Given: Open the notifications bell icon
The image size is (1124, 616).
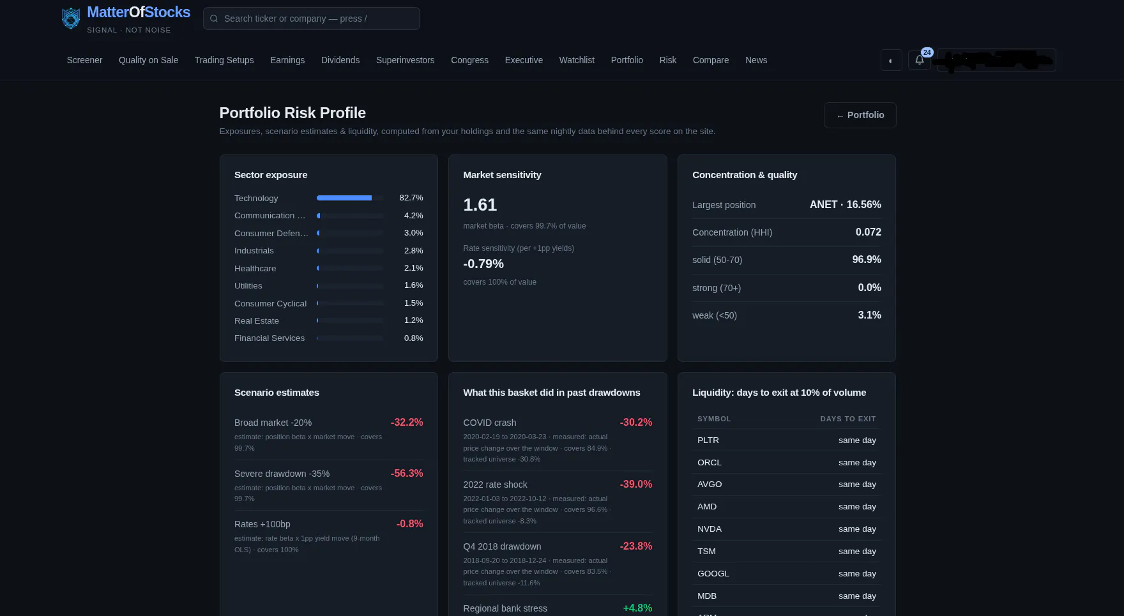Looking at the screenshot, I should 920,60.
